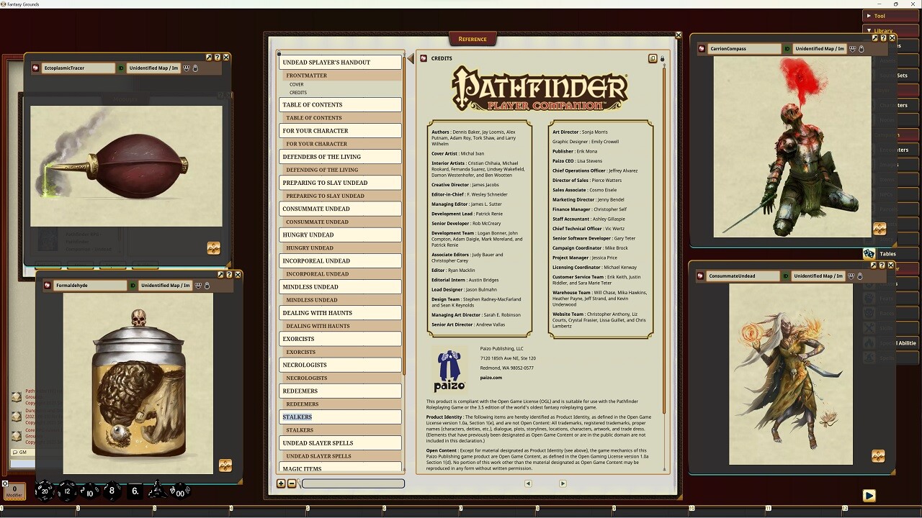Open the UNDEAD SLAYER SPELLS chapter

pyautogui.click(x=340, y=442)
